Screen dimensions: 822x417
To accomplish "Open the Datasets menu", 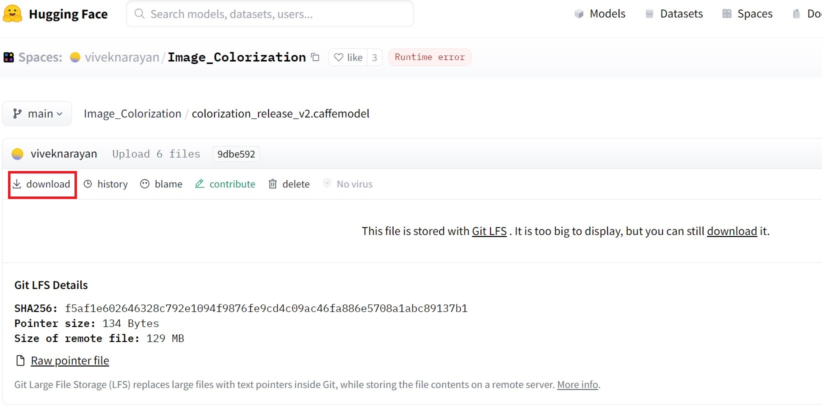I will [674, 14].
